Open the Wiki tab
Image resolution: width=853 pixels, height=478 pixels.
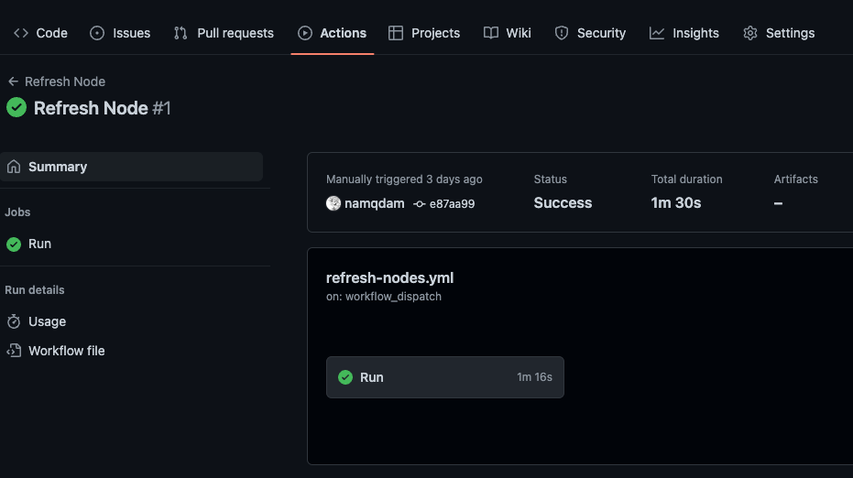coord(507,33)
